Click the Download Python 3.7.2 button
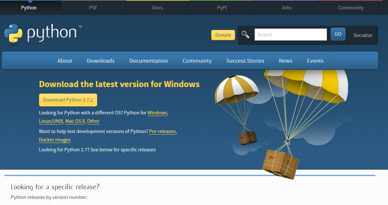388x205 pixels. [x=68, y=100]
